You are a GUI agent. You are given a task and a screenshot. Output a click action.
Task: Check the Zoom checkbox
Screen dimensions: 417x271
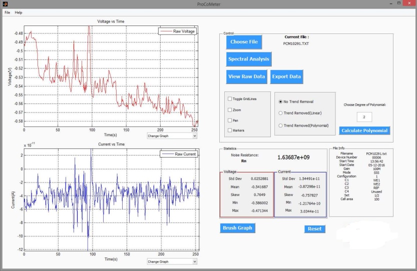(230, 110)
